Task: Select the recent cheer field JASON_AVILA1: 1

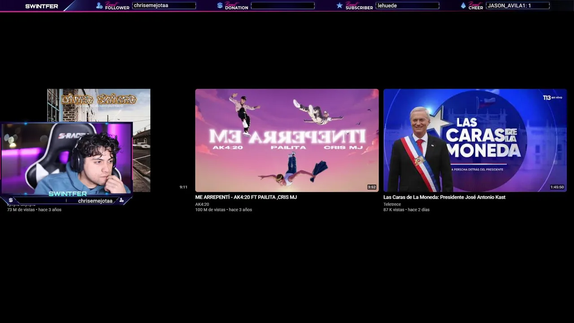Action: click(x=517, y=5)
